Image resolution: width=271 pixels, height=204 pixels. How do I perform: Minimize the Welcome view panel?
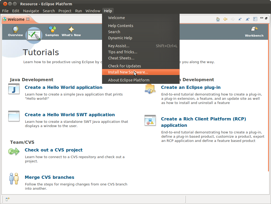pyautogui.click(x=262, y=18)
